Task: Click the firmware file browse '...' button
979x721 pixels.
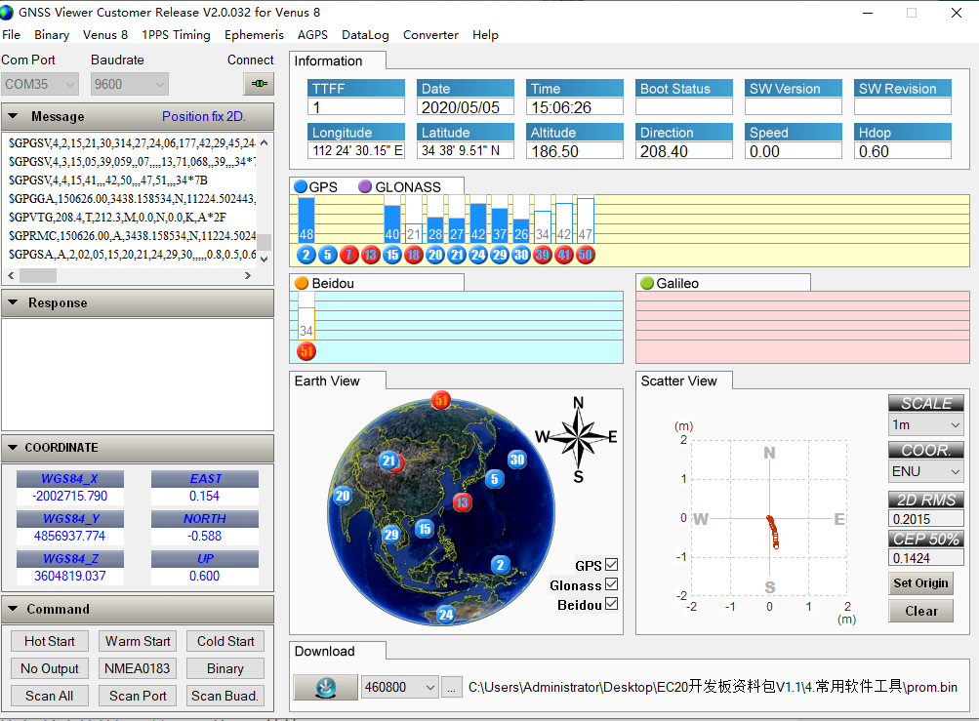Action: (x=451, y=687)
